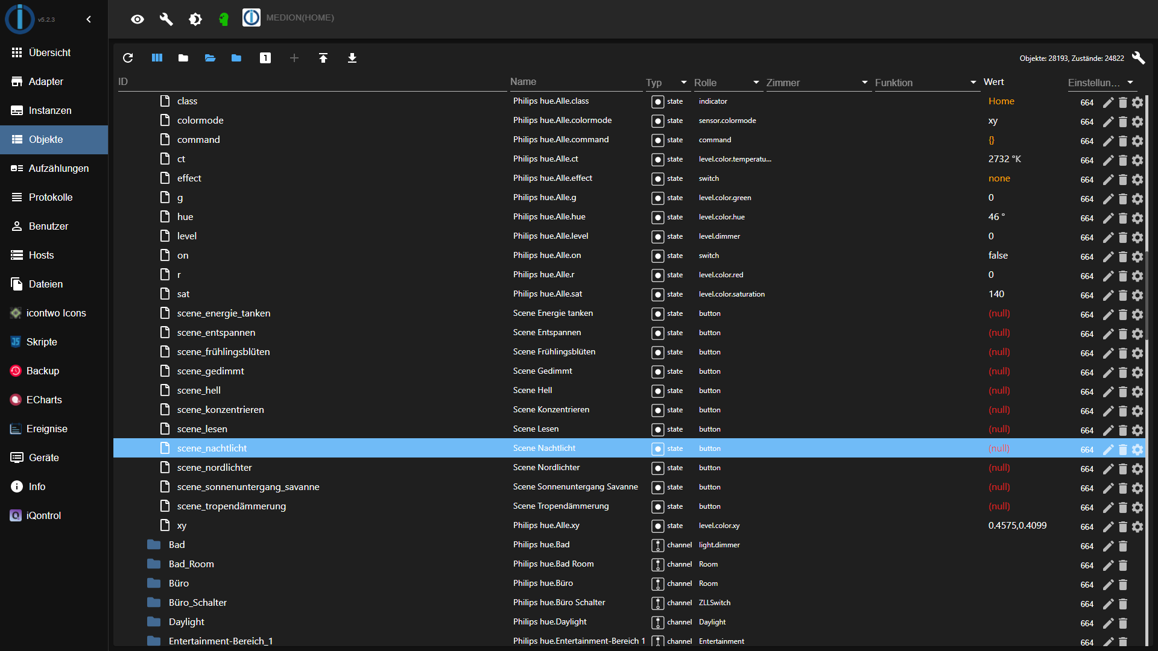Click the ioBroker logo

click(x=20, y=18)
